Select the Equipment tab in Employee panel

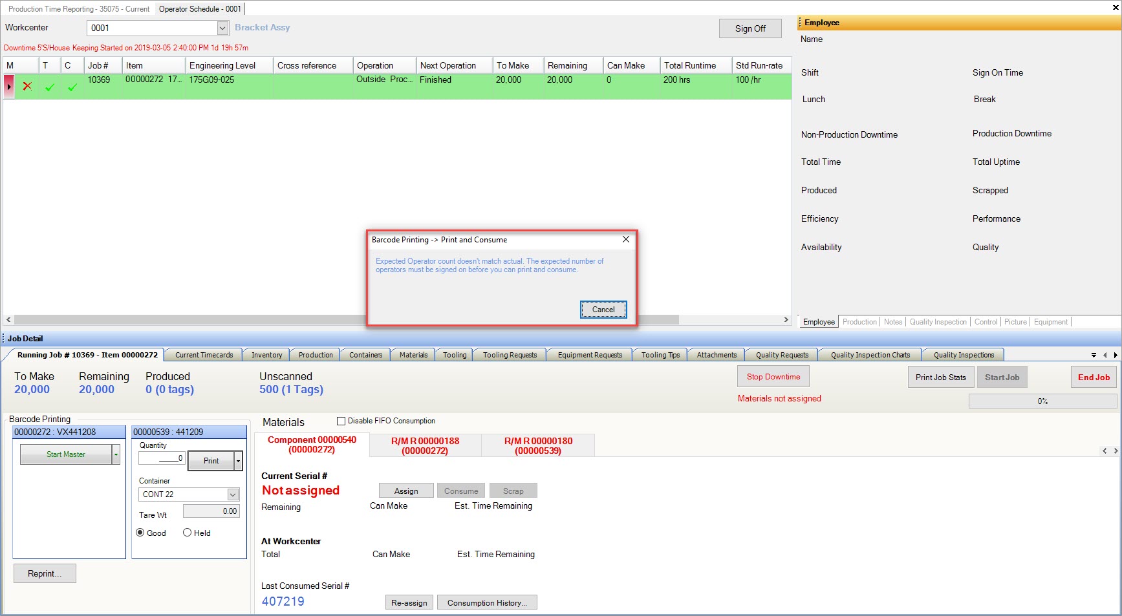click(1051, 322)
